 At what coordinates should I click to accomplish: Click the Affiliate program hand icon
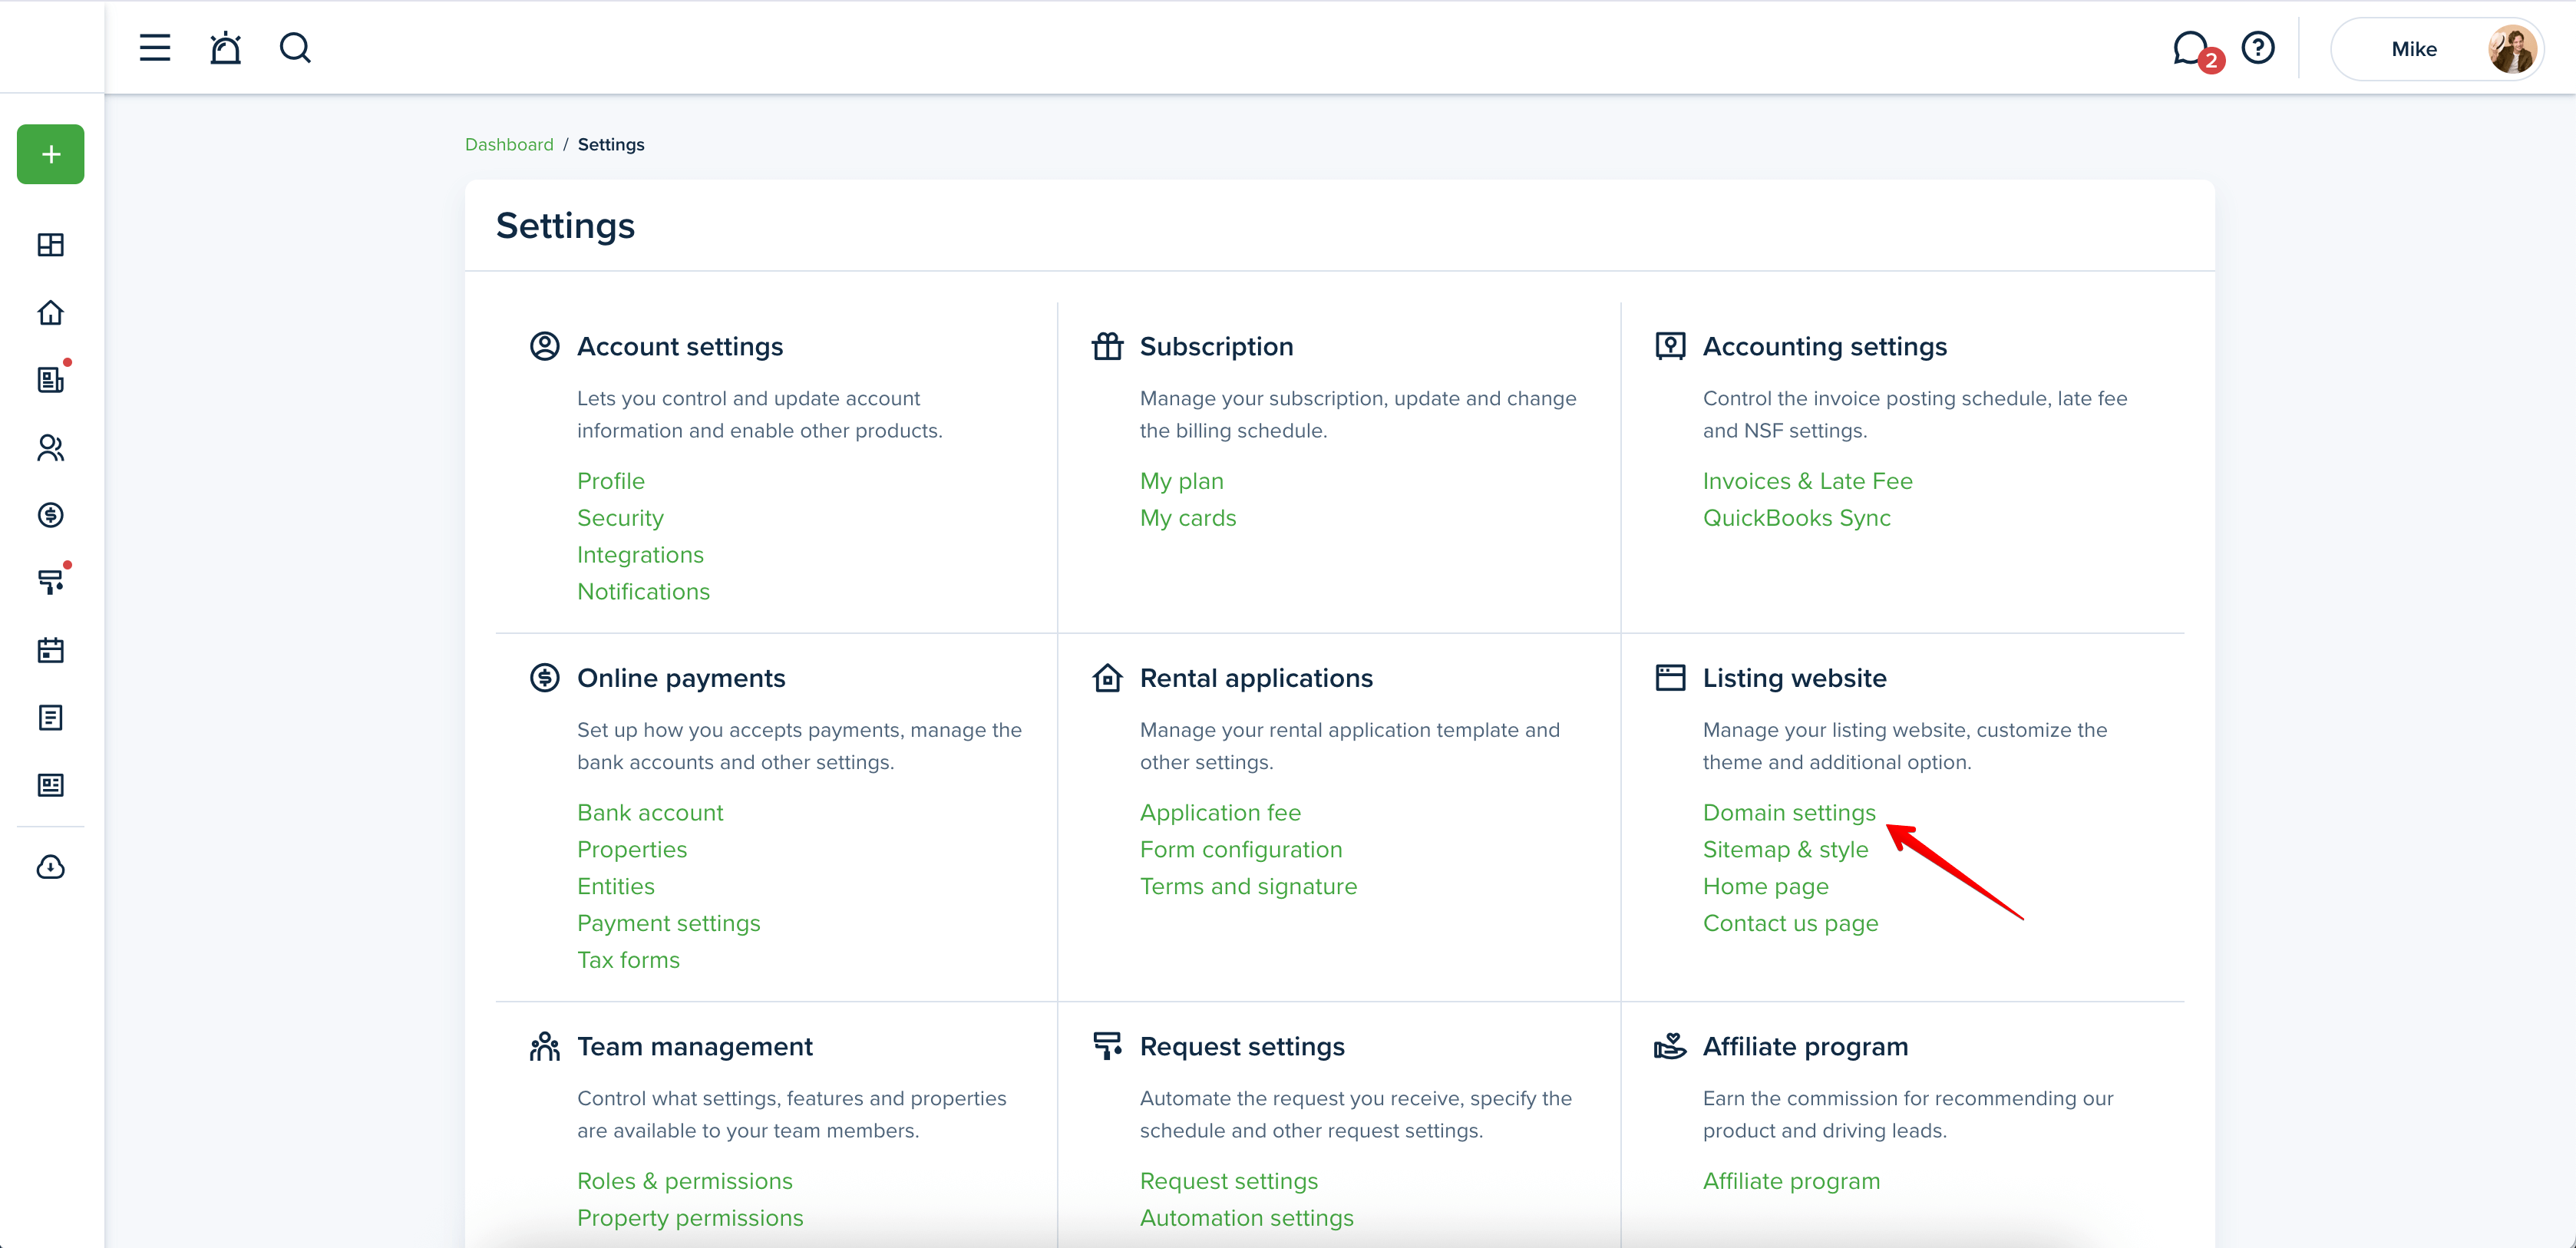click(1671, 1046)
